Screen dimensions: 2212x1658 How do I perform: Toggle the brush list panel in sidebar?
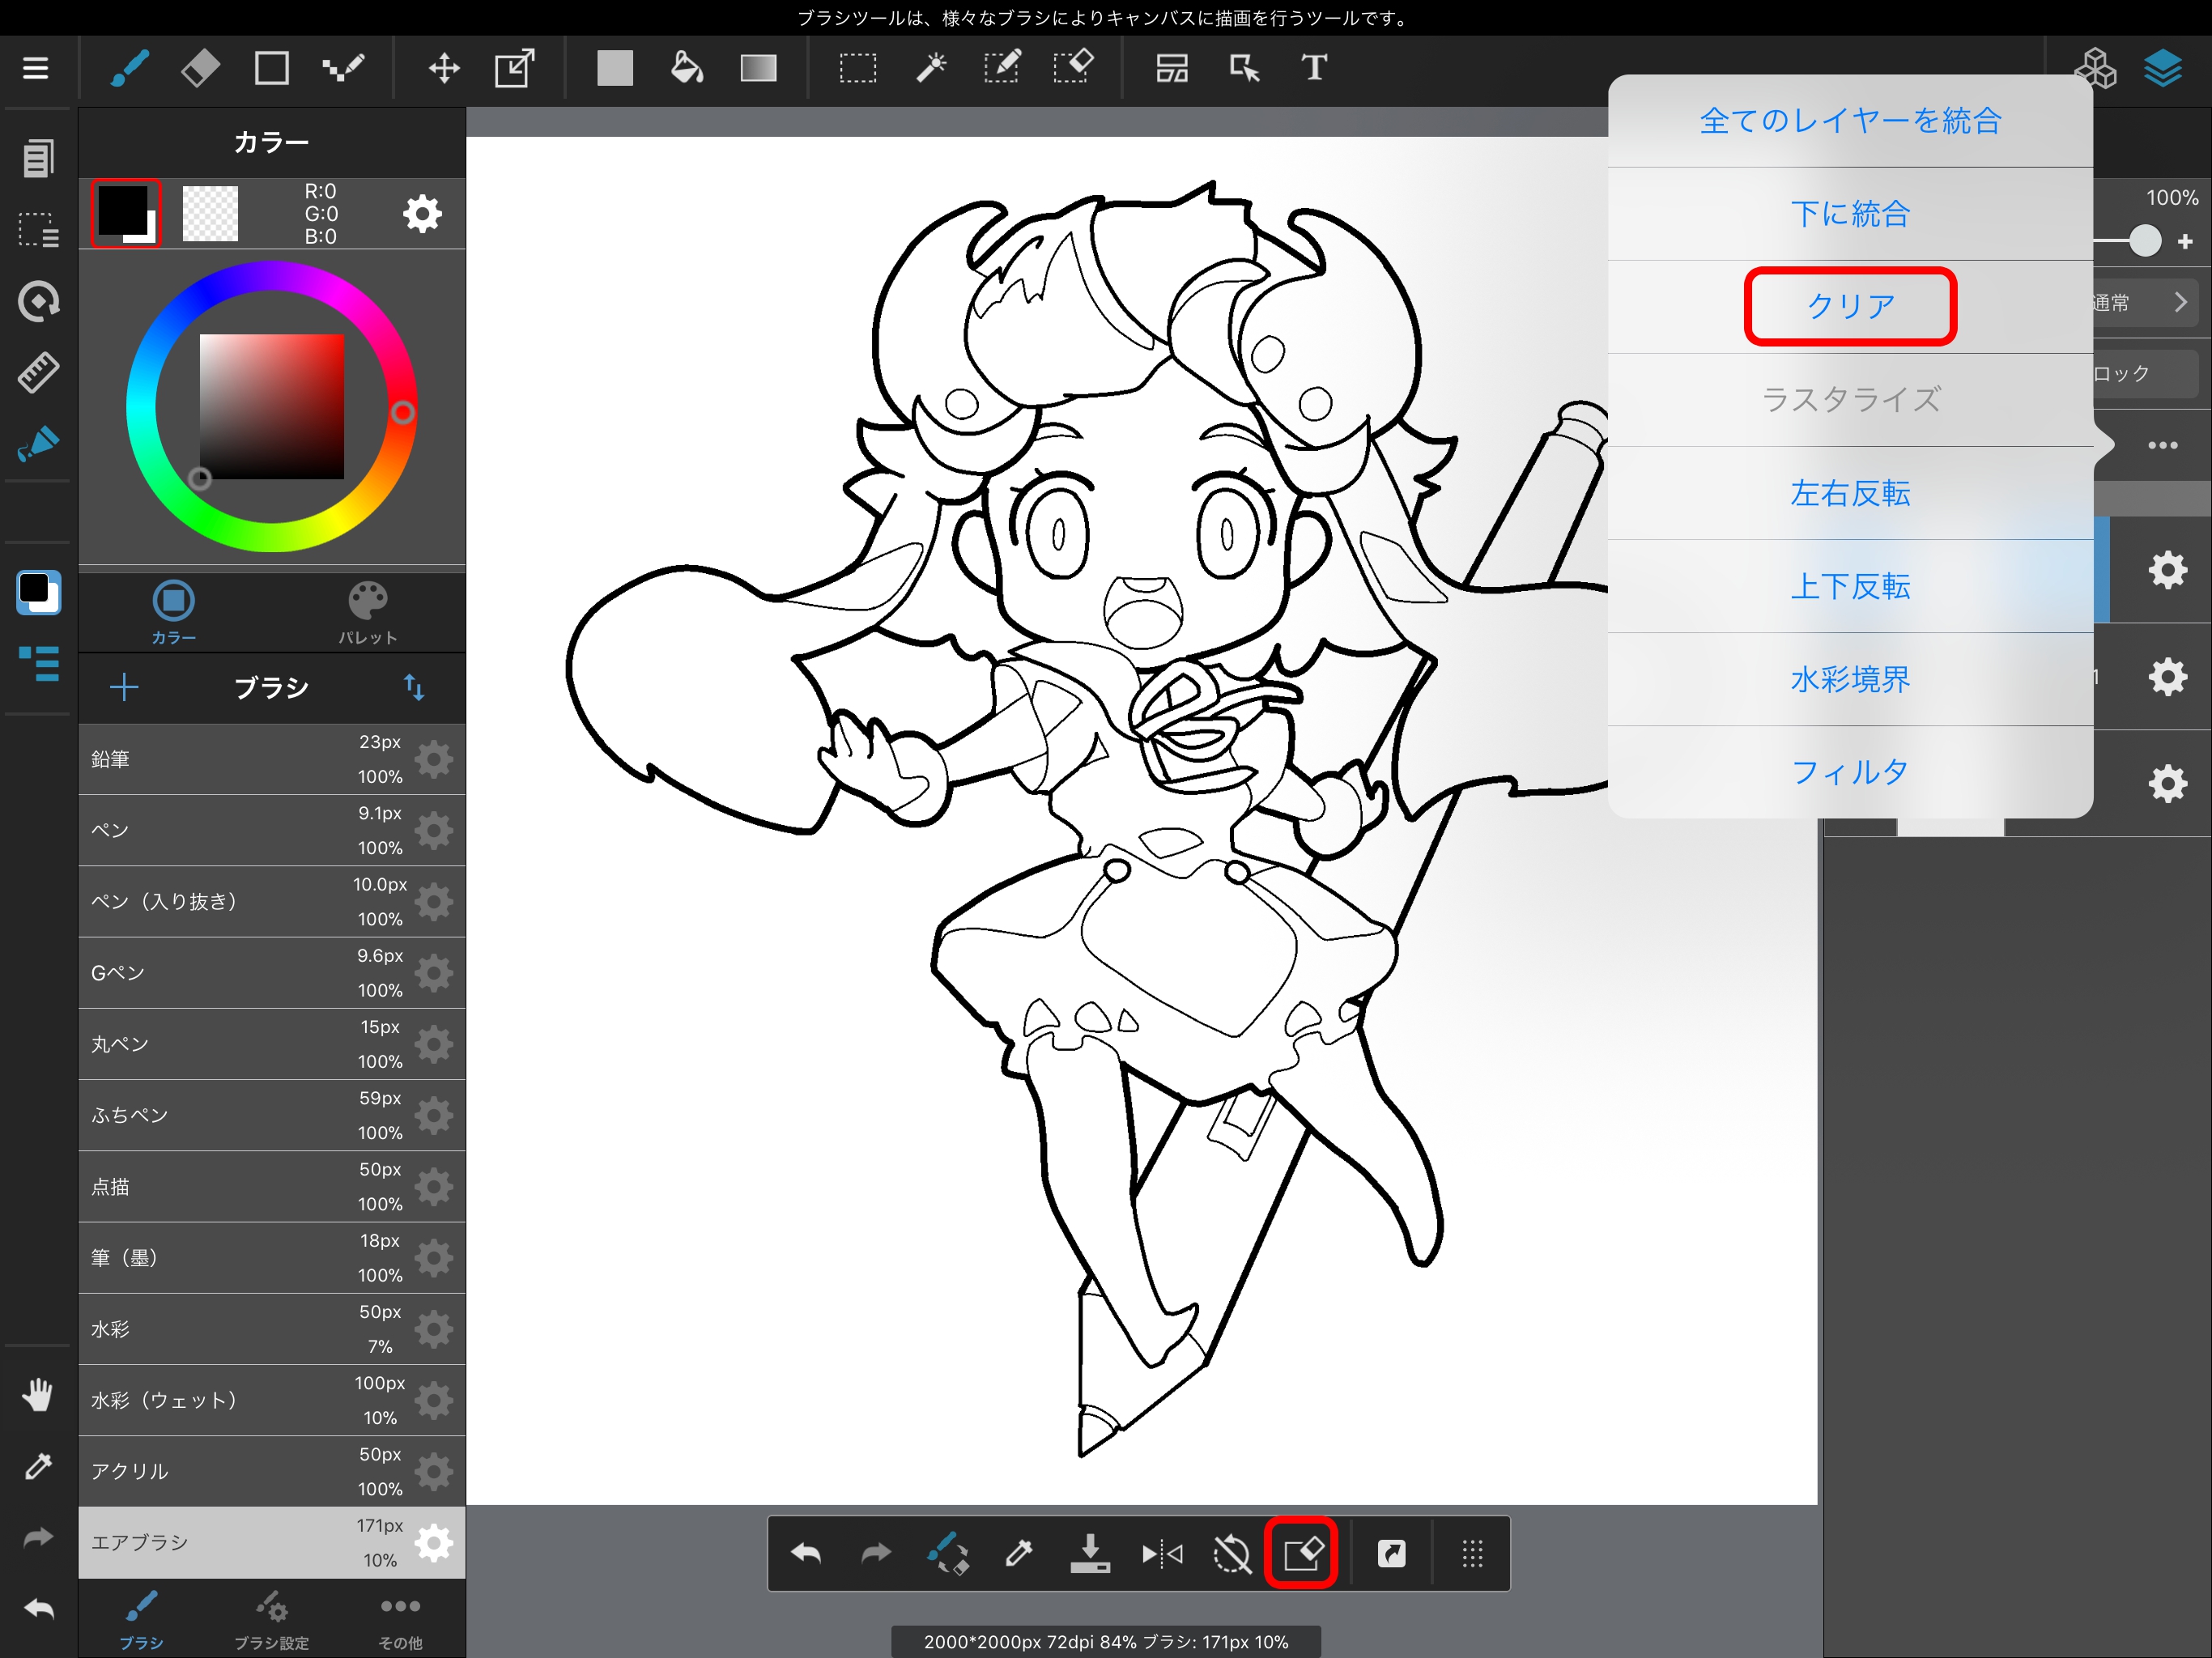38,663
